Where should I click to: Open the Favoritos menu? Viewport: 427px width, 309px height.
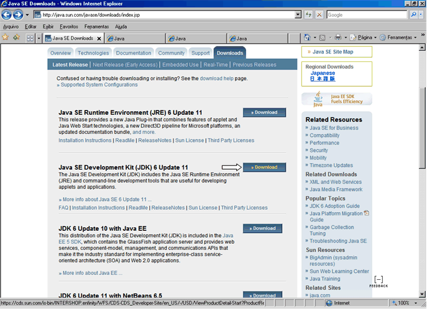pyautogui.click(x=69, y=27)
